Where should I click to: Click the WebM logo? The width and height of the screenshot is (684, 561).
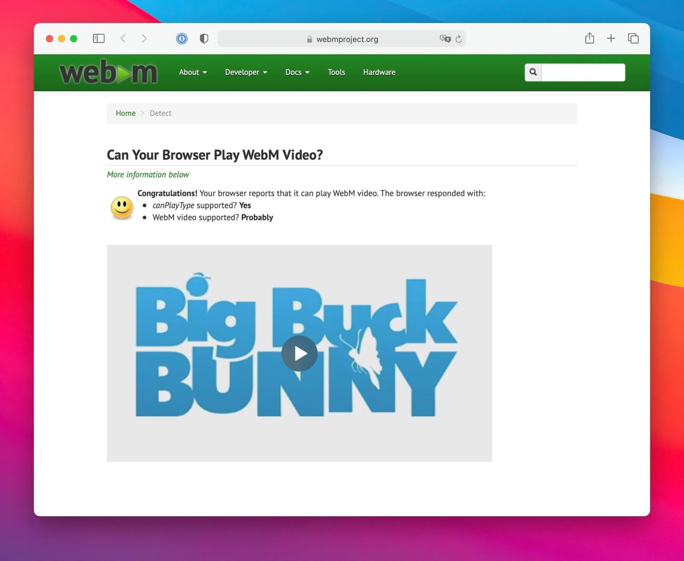coord(108,72)
